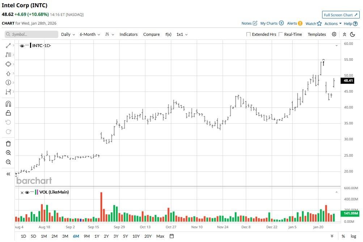Open the Fibonacci retracement tools

8,55
